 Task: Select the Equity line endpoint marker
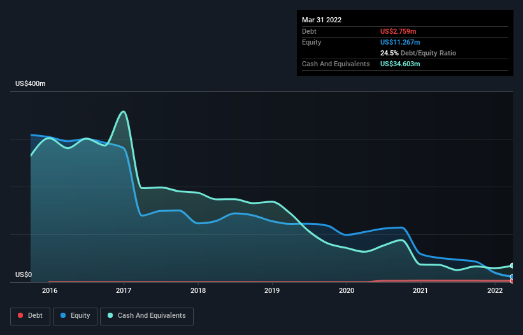click(512, 276)
